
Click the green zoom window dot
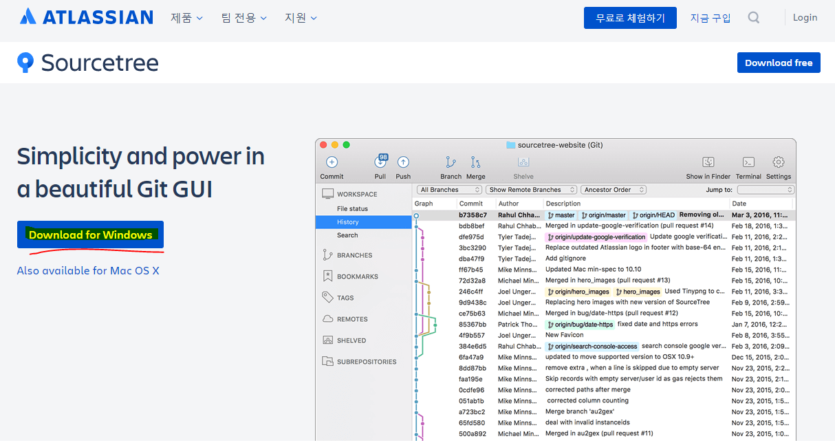[347, 145]
